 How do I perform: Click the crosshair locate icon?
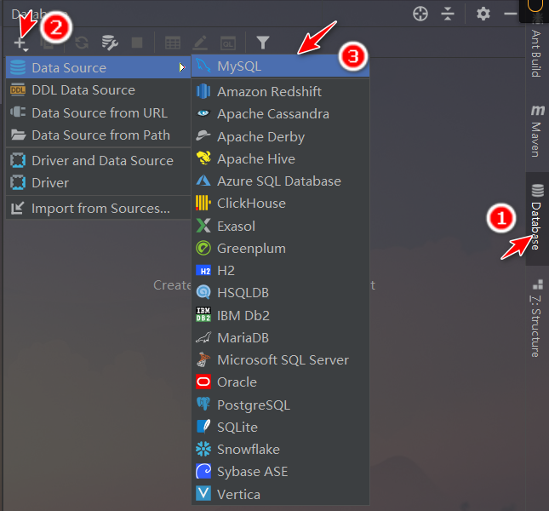pos(420,14)
